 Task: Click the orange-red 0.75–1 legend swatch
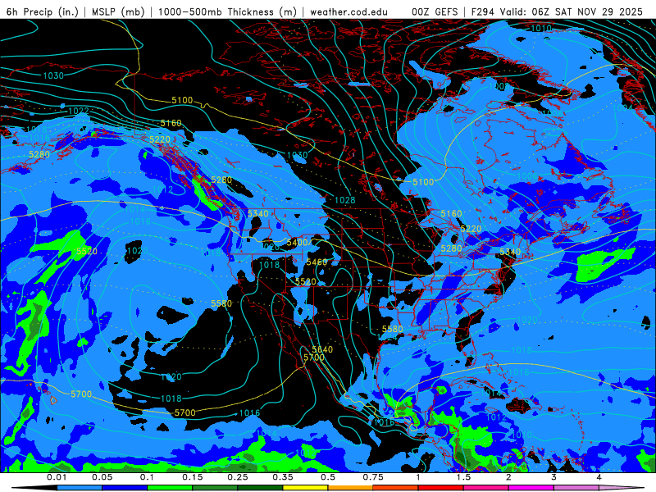(x=396, y=488)
